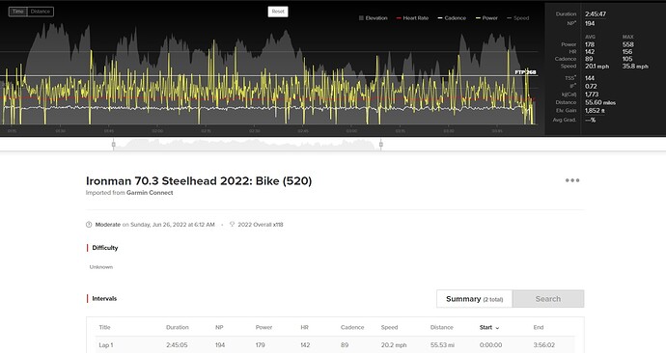666x353 pixels.
Task: Click the FTP 268 line label
Action: coord(525,72)
